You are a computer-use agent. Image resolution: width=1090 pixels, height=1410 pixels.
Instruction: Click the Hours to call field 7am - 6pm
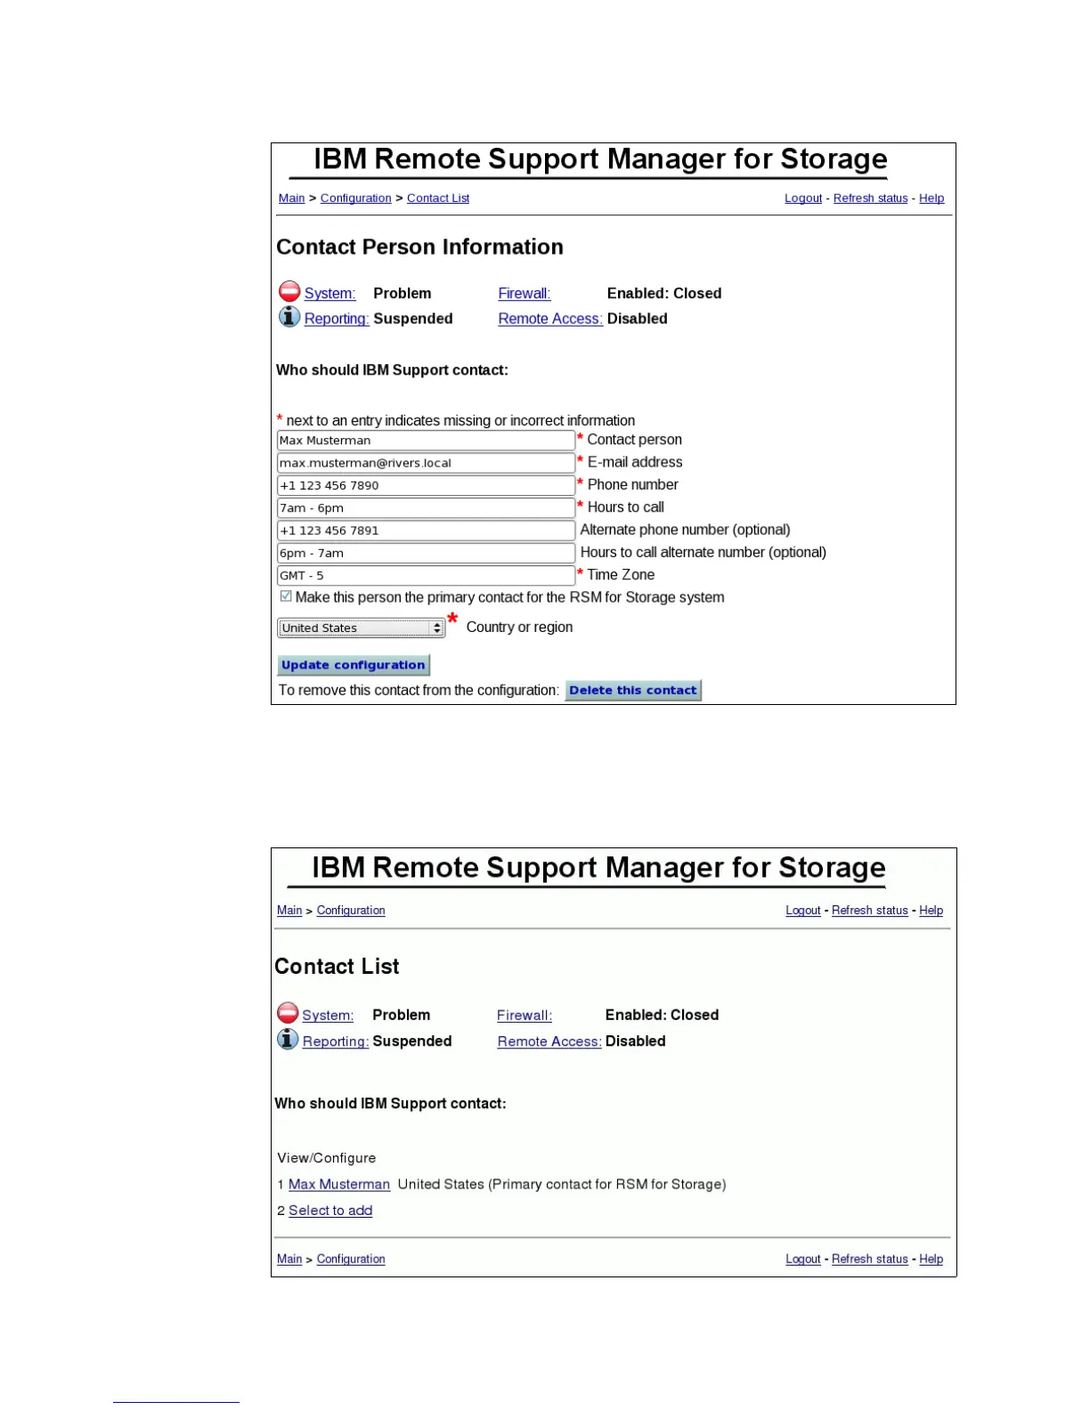click(426, 508)
